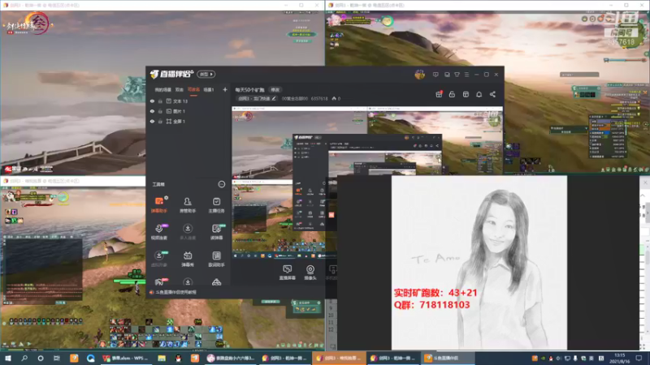Click the 虚拟形象 download tool icon
This screenshot has width=650, height=365.
159,258
